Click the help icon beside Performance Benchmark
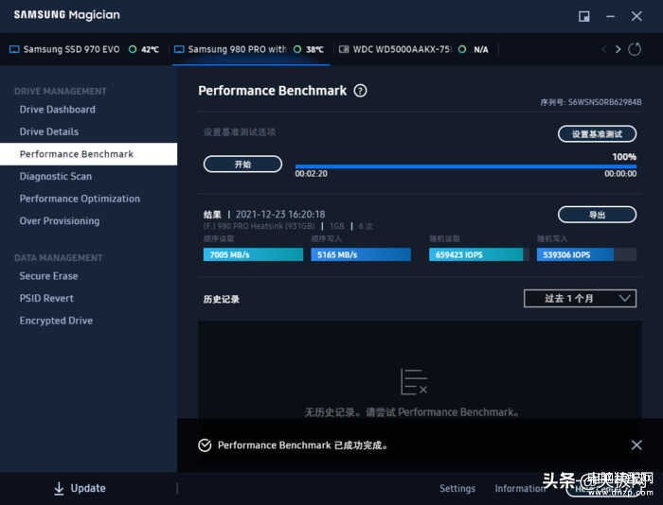This screenshot has height=505, width=663. pyautogui.click(x=360, y=91)
